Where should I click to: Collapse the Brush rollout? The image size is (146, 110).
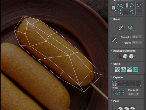(111, 19)
